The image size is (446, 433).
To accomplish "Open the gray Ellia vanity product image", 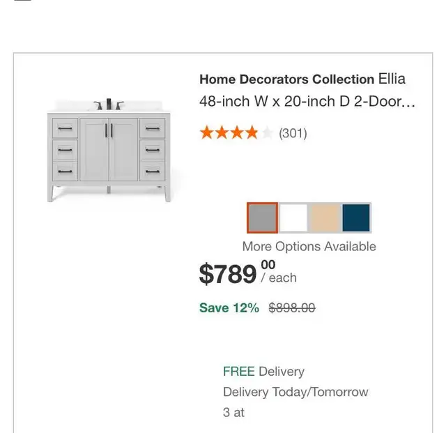I will (109, 150).
